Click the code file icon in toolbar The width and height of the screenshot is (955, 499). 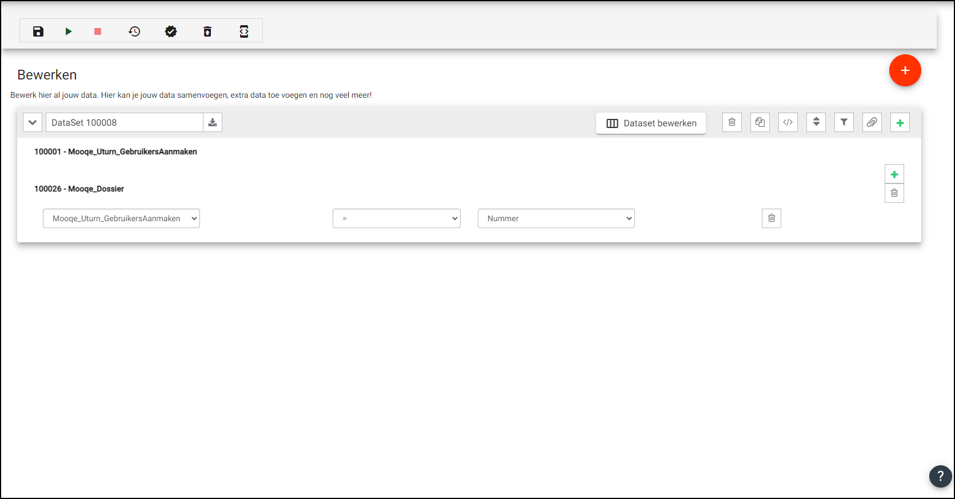[244, 31]
